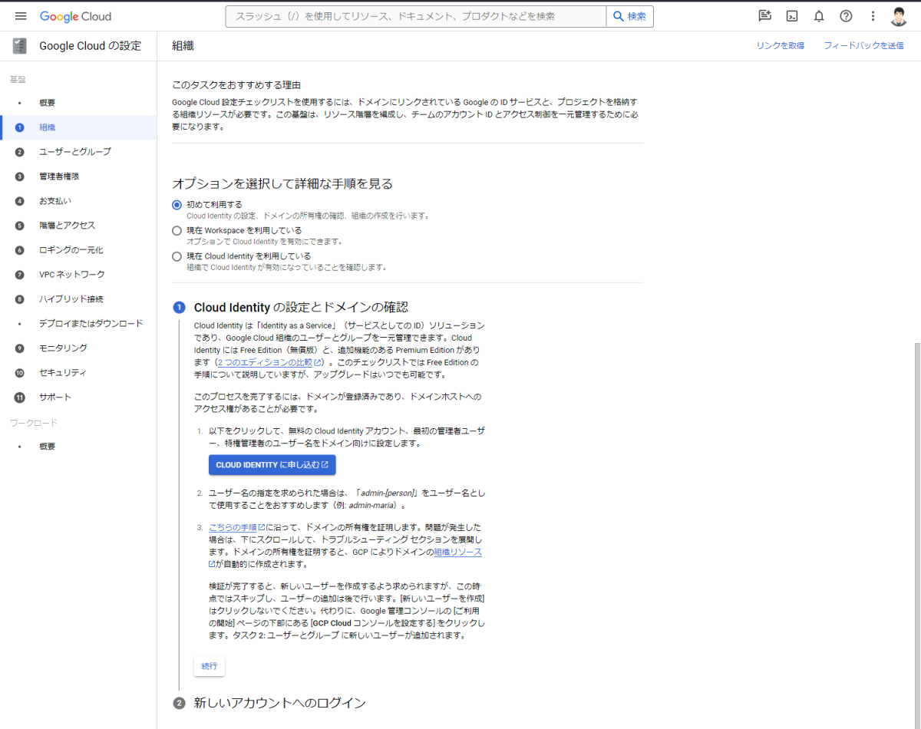Activate the Cloud Shell terminal icon

[792, 16]
